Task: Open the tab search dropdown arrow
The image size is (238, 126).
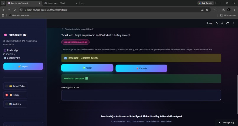Action: 3,3
